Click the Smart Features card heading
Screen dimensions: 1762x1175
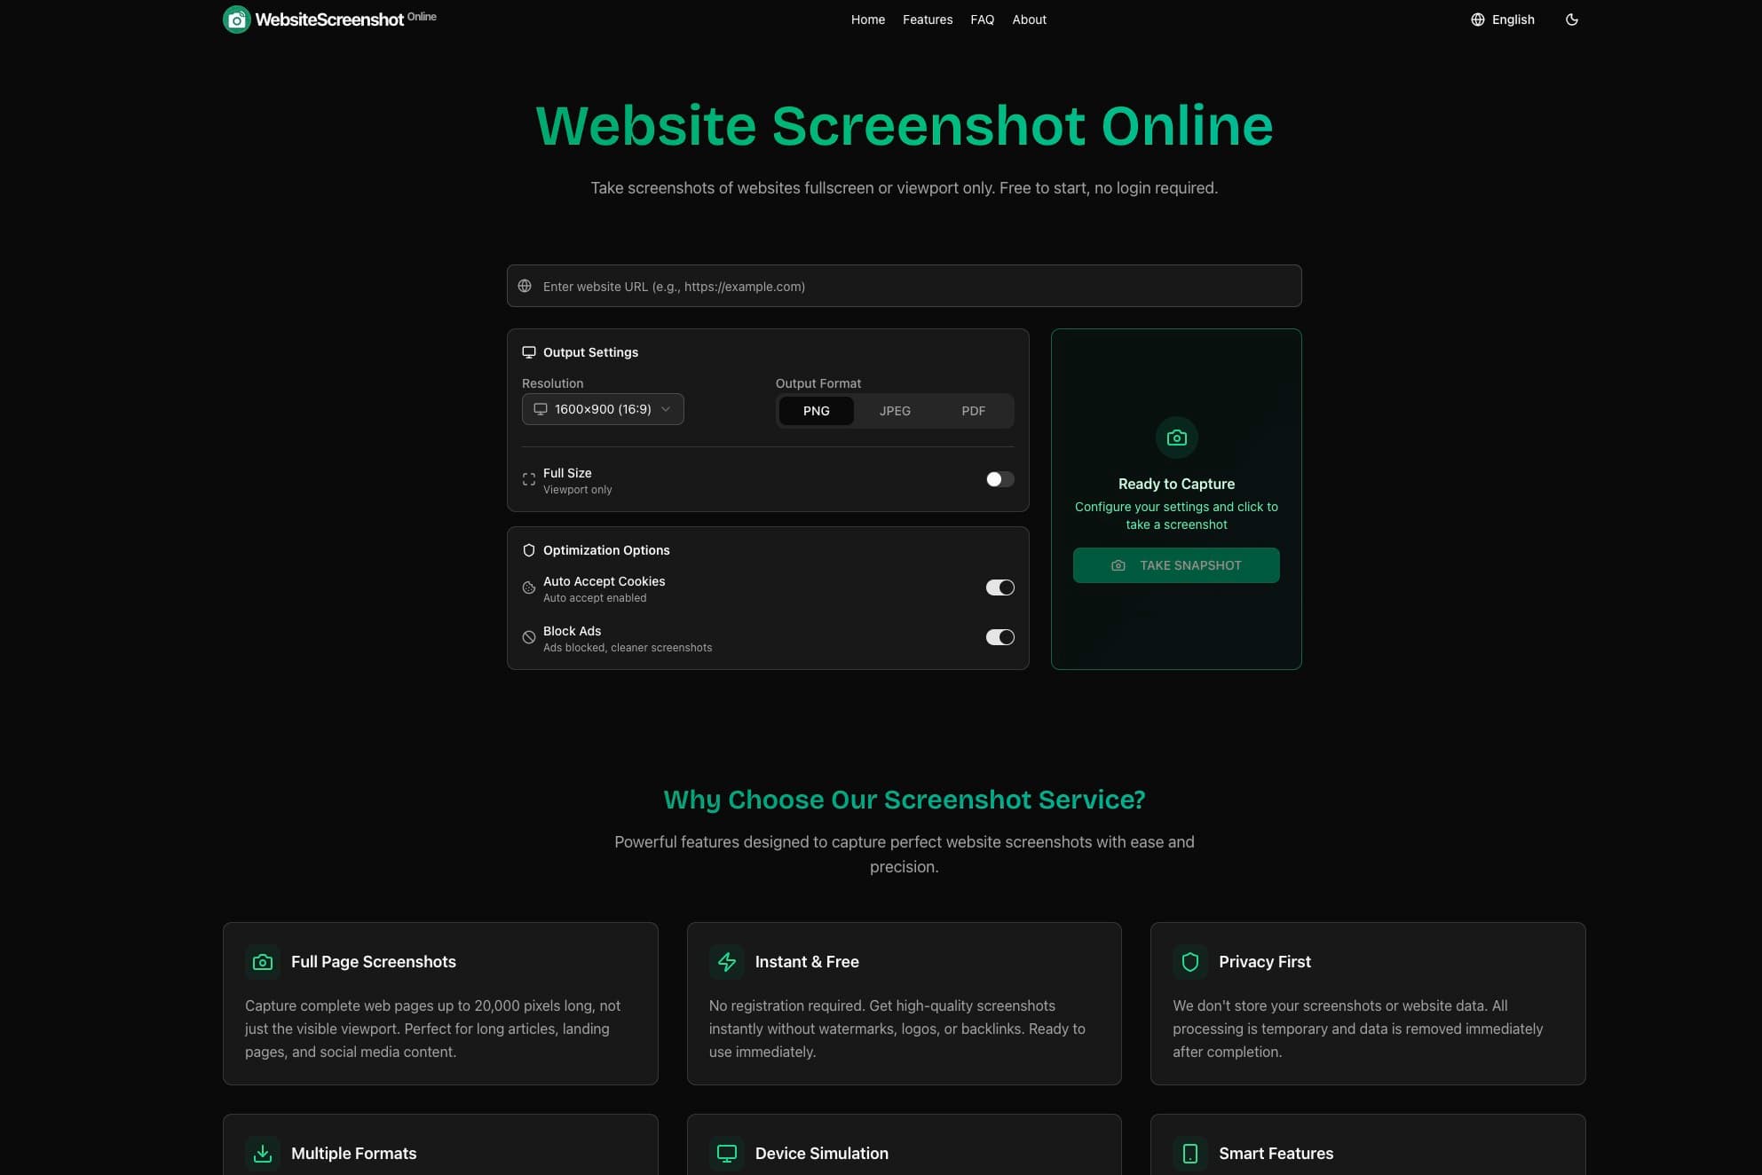coord(1276,1154)
